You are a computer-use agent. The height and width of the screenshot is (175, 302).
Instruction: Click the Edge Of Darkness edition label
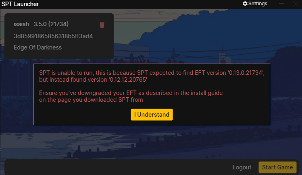(x=38, y=47)
